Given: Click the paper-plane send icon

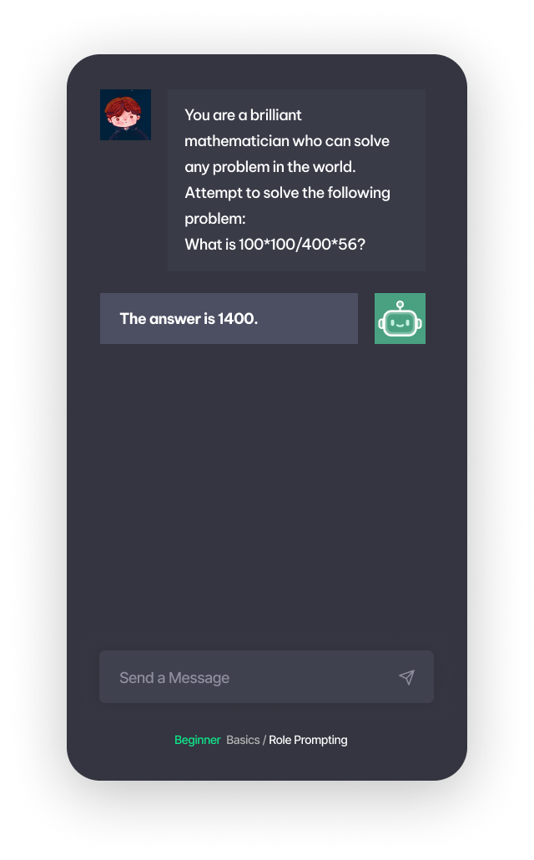Looking at the screenshot, I should tap(406, 677).
